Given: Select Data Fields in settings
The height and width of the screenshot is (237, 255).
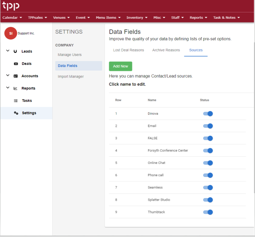Looking at the screenshot, I should click(79, 66).
